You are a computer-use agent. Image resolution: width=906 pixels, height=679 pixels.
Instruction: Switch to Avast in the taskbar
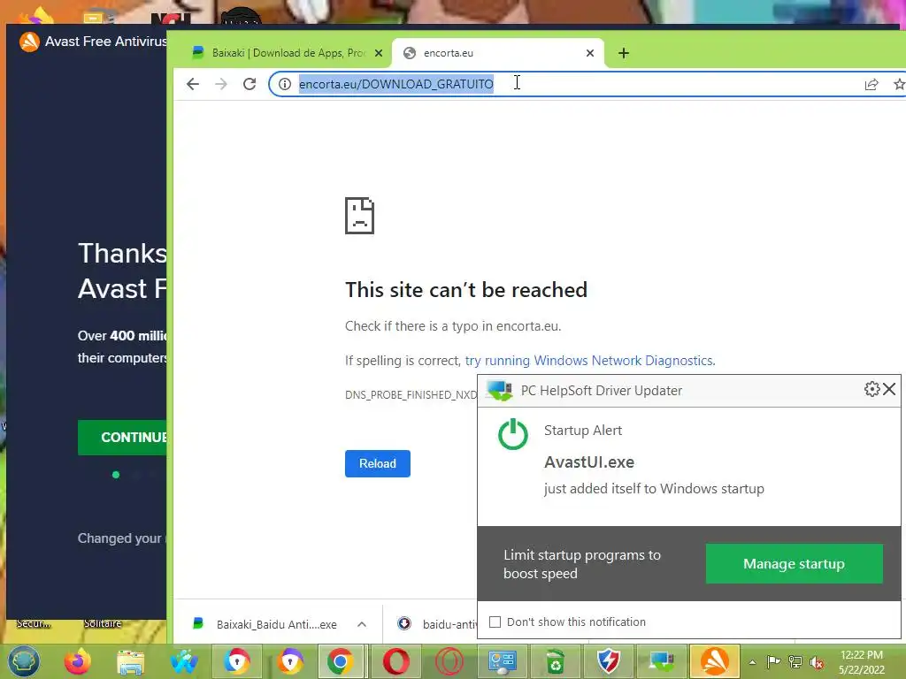715,661
